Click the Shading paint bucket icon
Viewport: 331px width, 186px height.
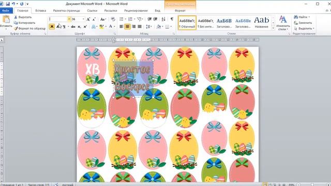click(x=159, y=26)
